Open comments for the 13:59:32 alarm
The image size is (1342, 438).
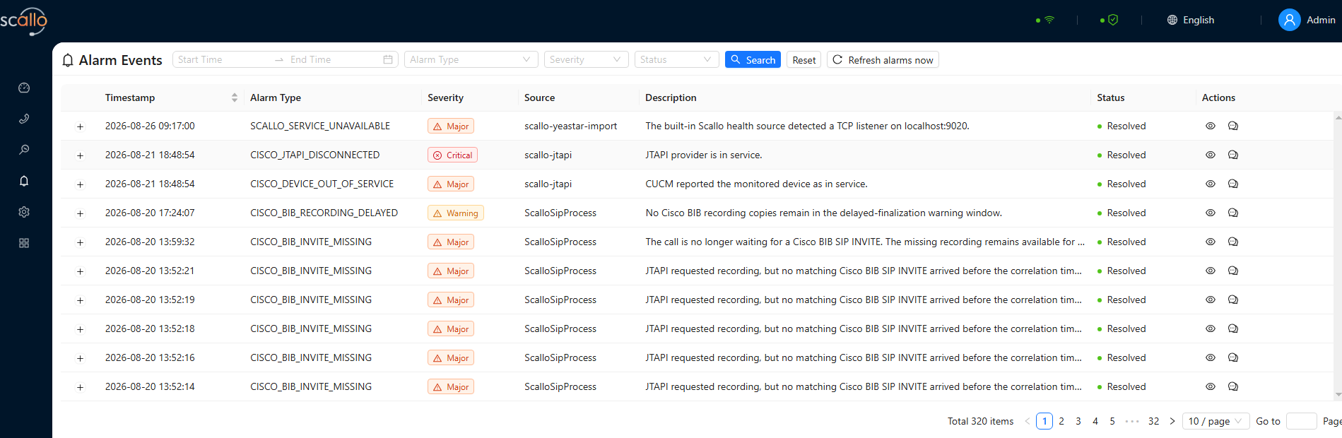(x=1233, y=242)
